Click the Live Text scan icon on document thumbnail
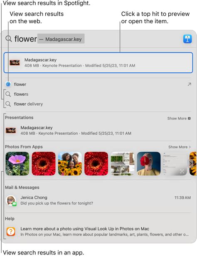This screenshot has height=257, width=197. point(182,171)
